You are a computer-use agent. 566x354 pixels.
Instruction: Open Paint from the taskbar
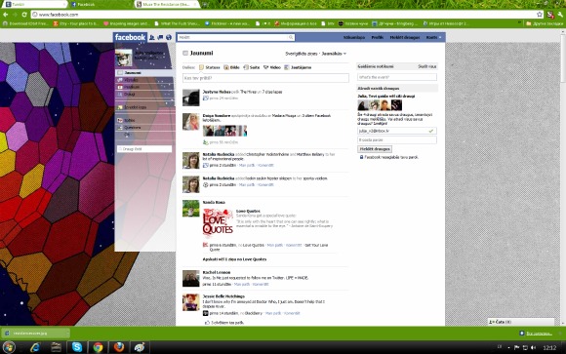[140, 347]
